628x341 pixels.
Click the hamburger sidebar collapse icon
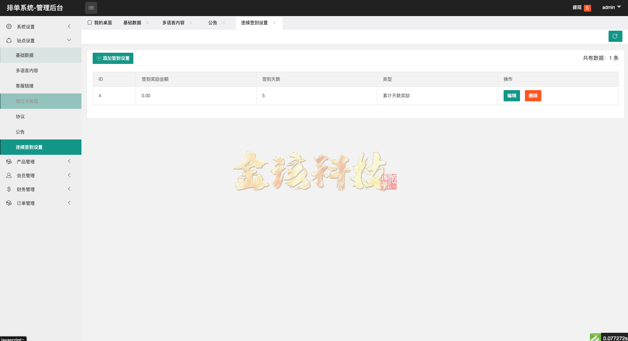coord(91,7)
